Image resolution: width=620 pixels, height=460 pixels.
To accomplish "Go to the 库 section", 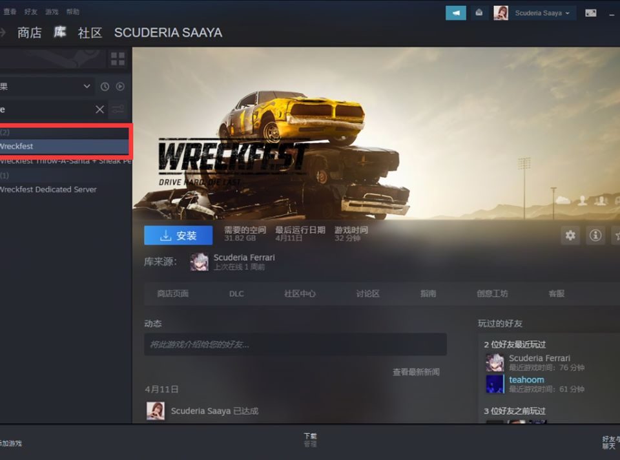I will [59, 32].
